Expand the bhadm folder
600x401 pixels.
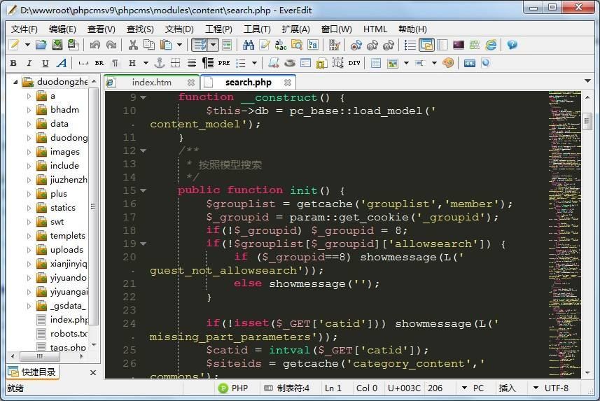[29, 110]
